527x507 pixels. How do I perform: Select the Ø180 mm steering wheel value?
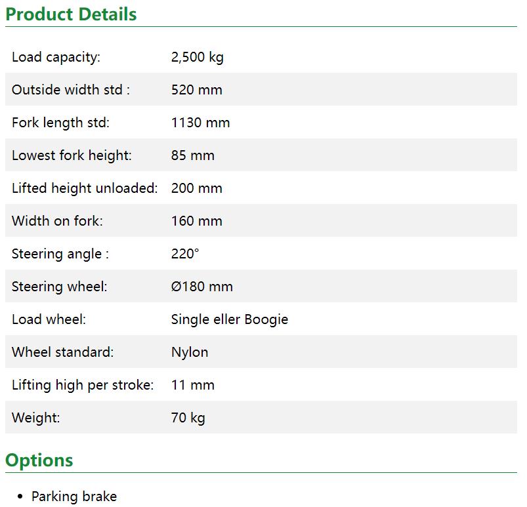pos(201,287)
